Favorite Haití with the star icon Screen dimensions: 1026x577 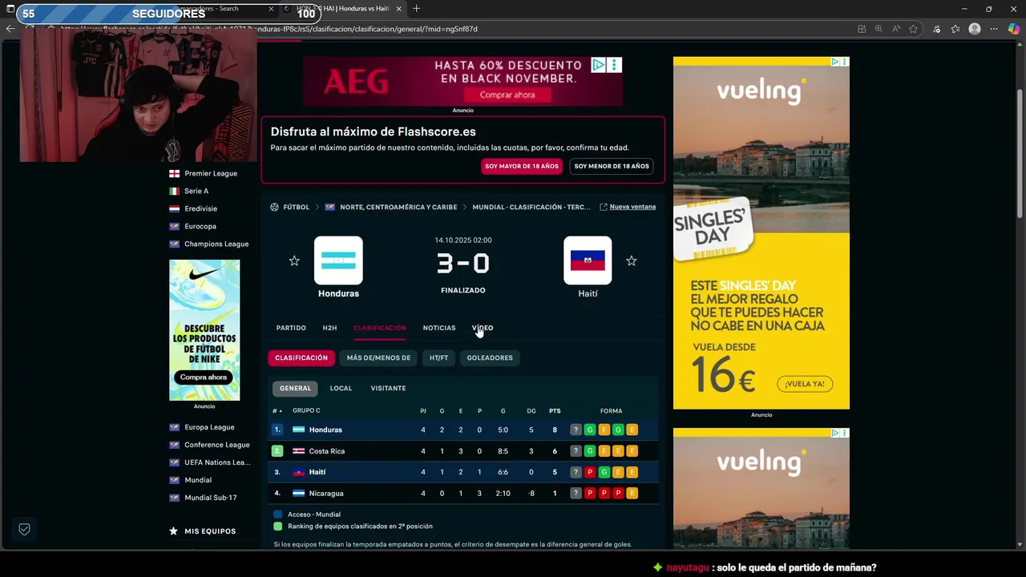[x=632, y=260]
